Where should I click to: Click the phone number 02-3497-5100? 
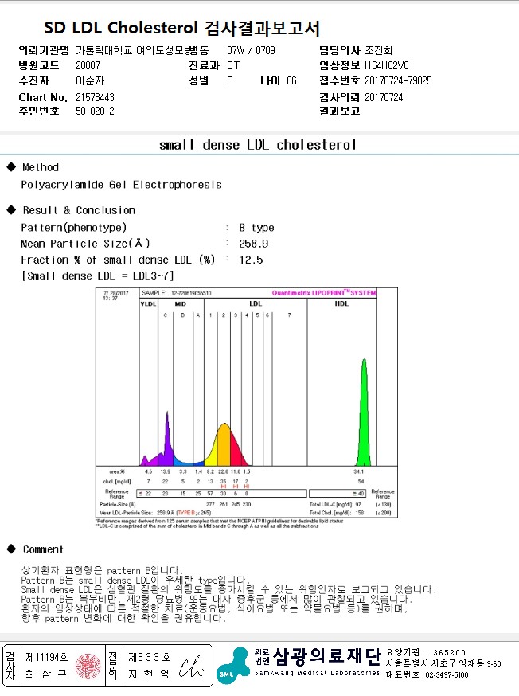(x=447, y=675)
